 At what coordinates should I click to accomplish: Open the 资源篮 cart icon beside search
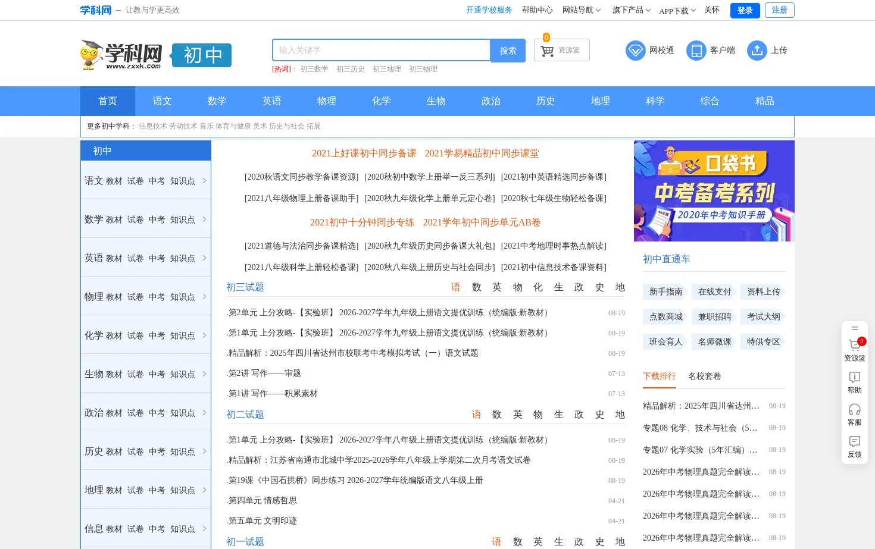547,51
